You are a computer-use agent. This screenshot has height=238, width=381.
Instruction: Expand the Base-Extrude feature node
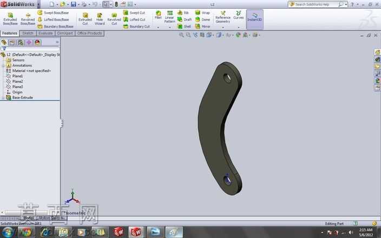(3, 97)
